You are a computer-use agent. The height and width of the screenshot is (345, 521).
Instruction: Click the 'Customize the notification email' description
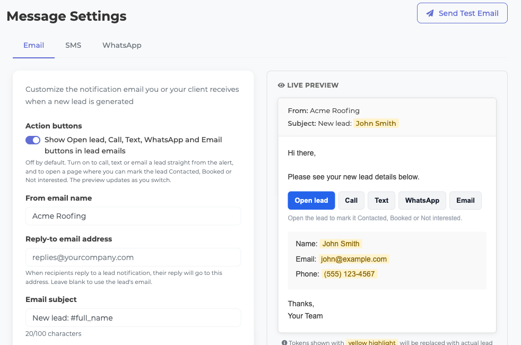pos(132,96)
